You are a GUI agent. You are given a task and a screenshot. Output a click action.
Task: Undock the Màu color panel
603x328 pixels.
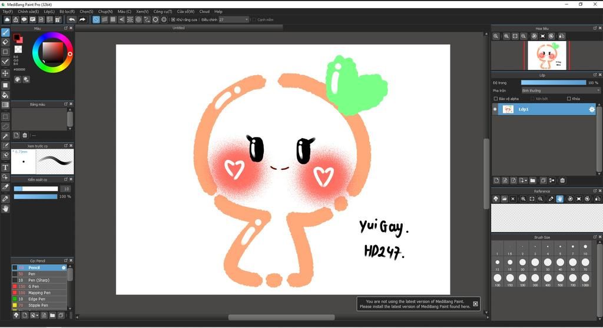pos(66,28)
